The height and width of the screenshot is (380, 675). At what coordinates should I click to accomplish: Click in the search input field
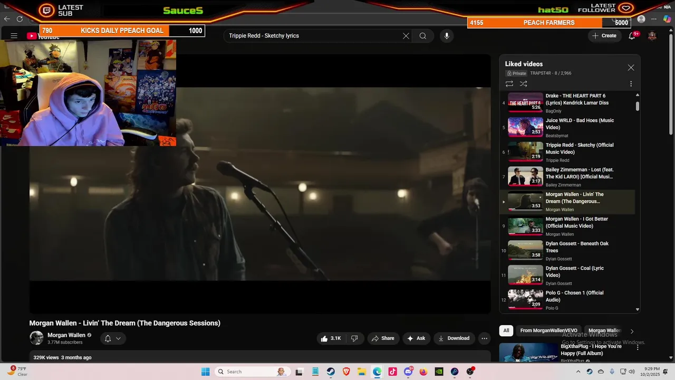pyautogui.click(x=314, y=36)
